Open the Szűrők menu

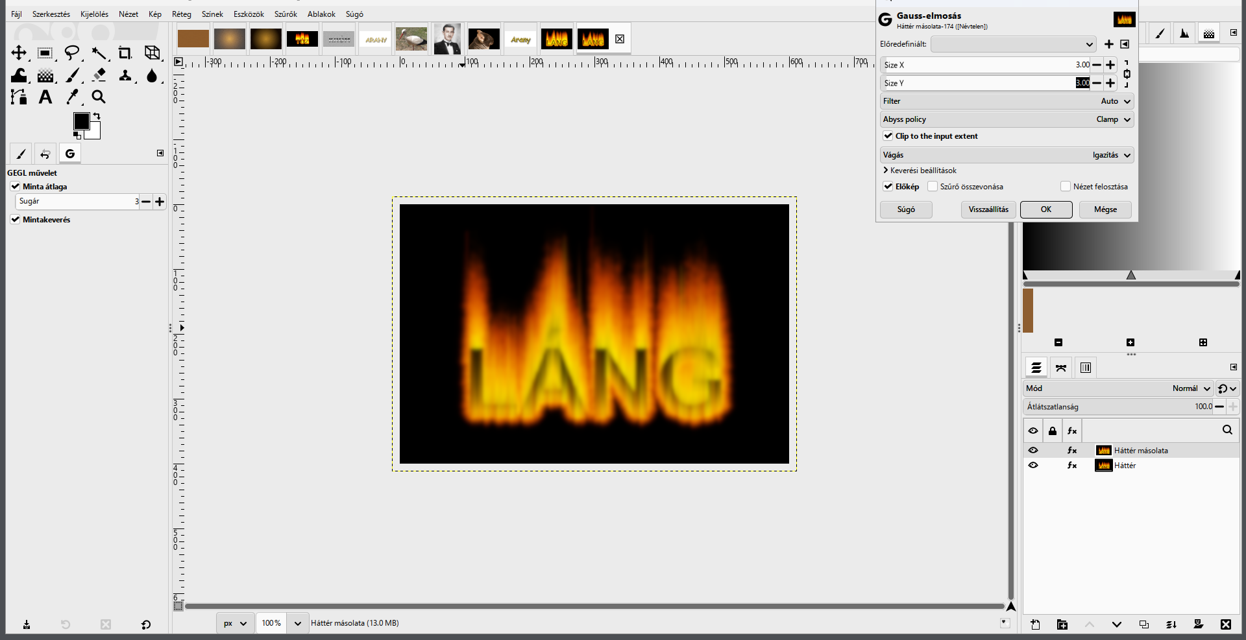[286, 14]
